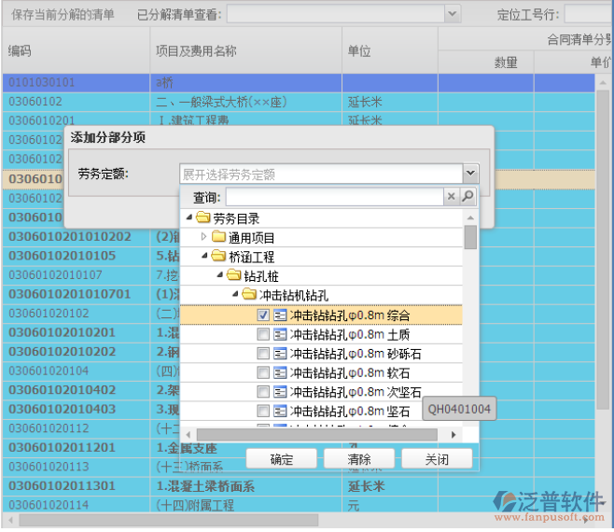Click the 通用项目 folder icon
614x532 pixels.
219,238
